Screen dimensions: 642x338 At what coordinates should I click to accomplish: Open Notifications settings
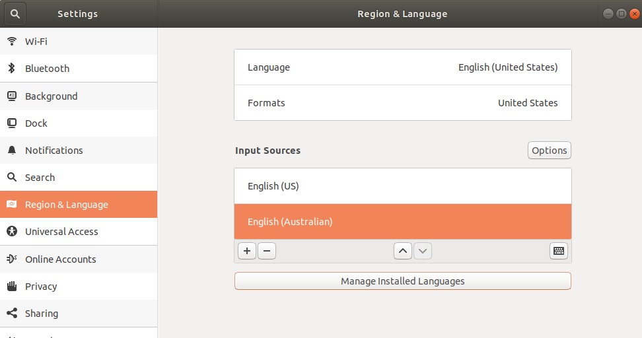pyautogui.click(x=79, y=150)
